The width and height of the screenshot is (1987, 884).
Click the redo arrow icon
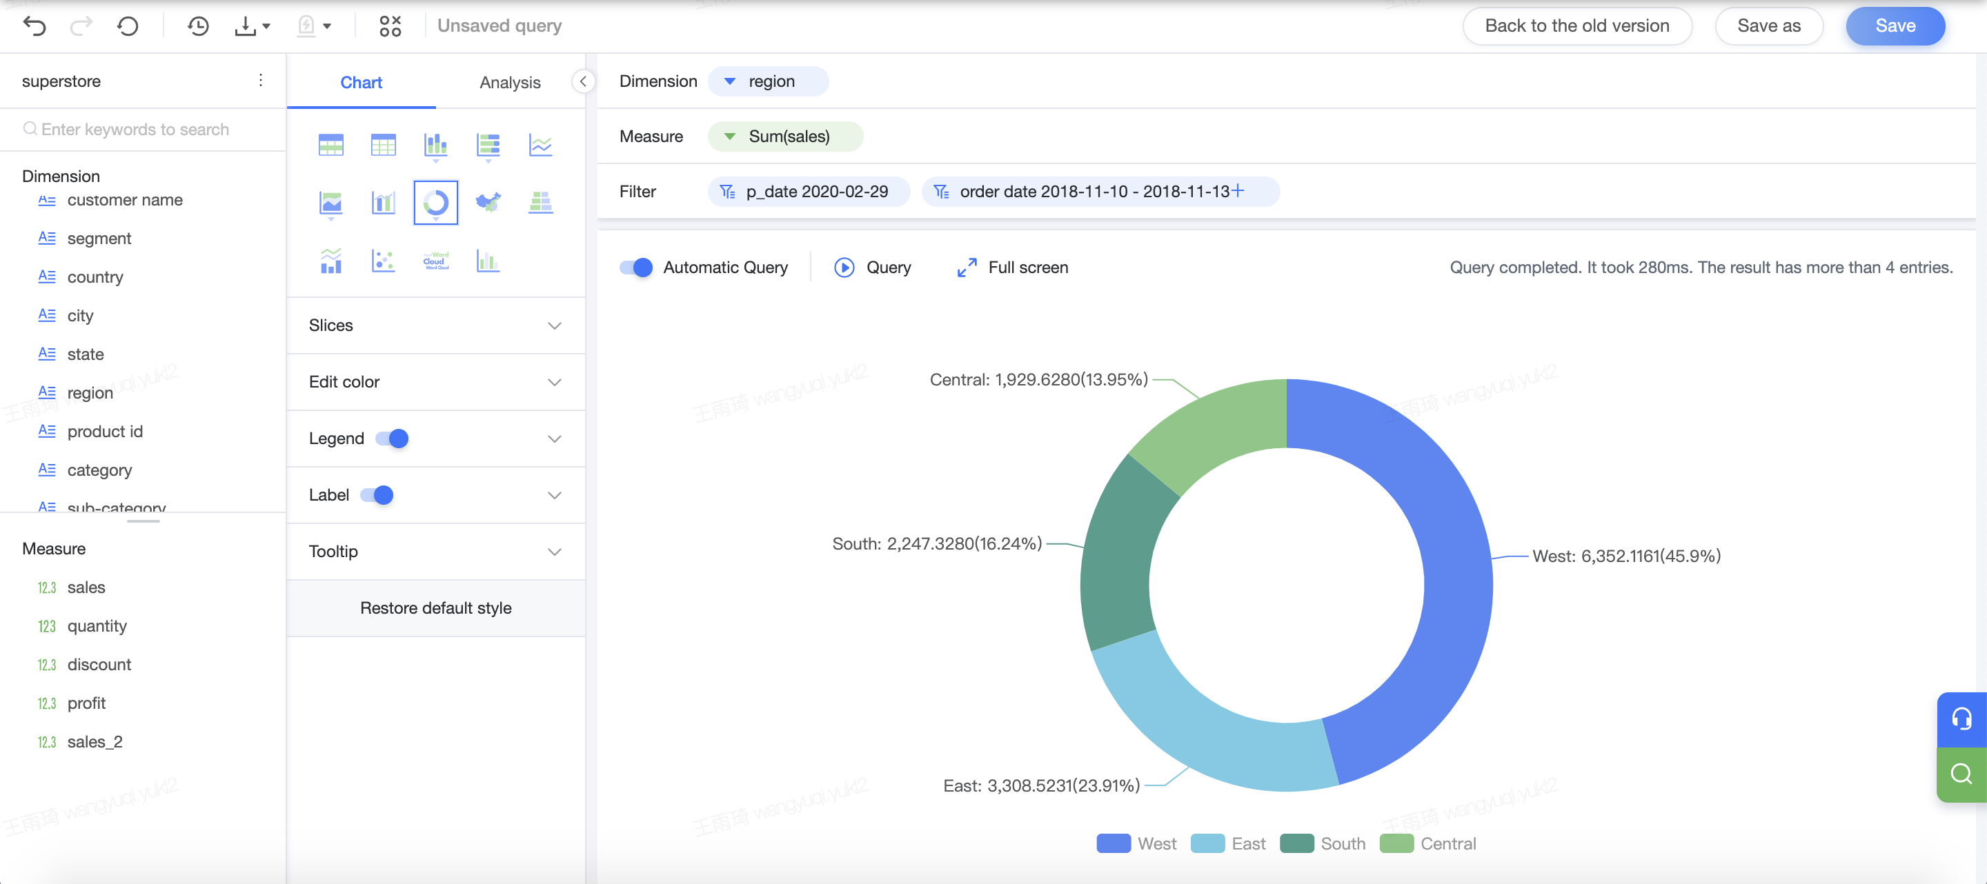pos(81,26)
